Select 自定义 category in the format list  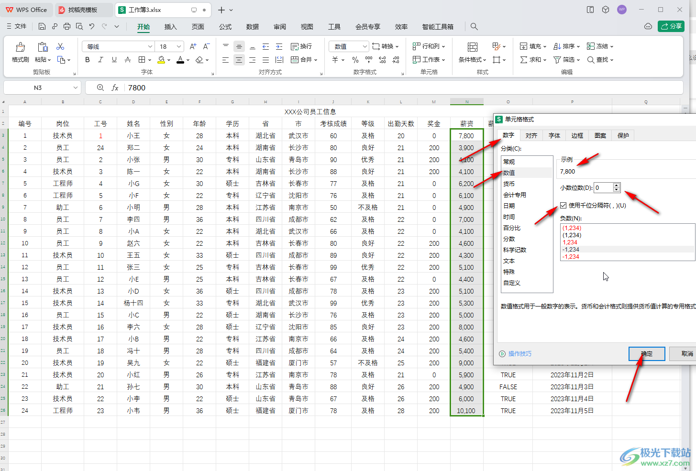coord(527,283)
